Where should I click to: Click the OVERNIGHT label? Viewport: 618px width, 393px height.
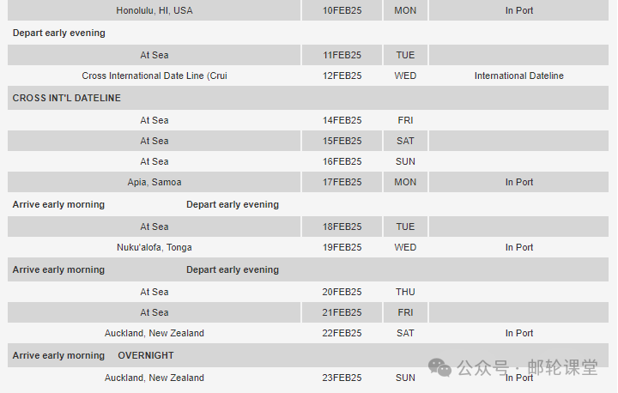point(146,355)
